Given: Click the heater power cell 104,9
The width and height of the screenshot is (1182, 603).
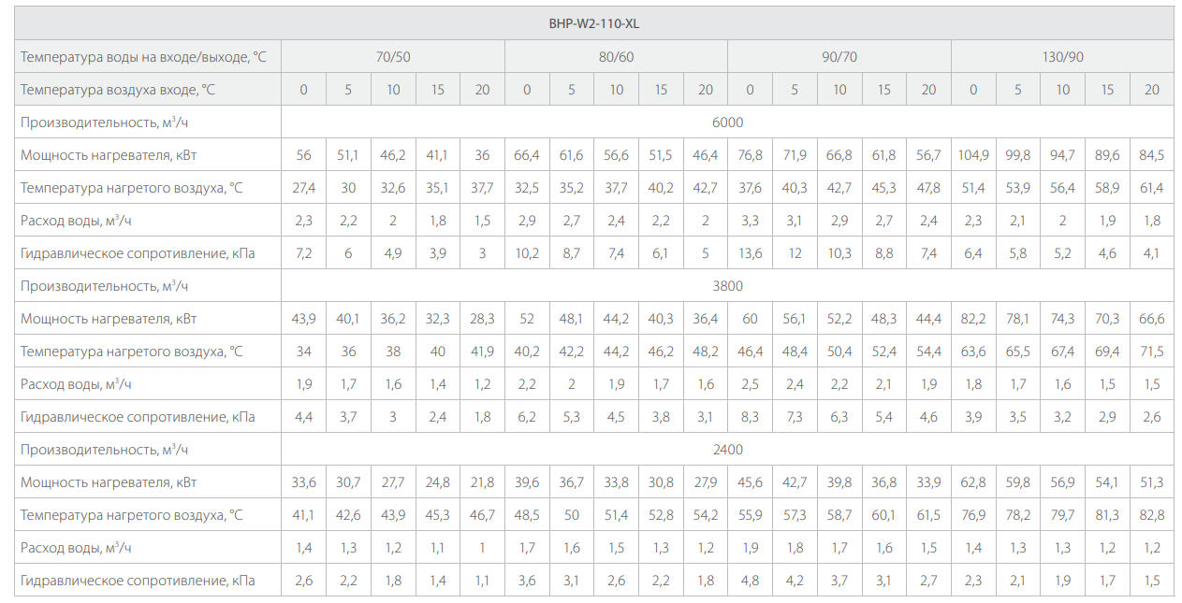Looking at the screenshot, I should [973, 155].
